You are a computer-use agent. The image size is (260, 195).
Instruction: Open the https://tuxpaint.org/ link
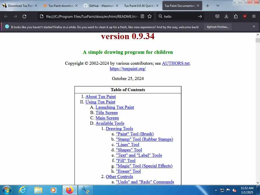coord(128,69)
